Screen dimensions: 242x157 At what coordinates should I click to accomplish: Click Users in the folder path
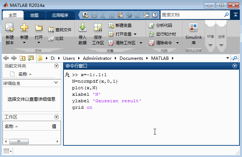[x=69, y=58]
